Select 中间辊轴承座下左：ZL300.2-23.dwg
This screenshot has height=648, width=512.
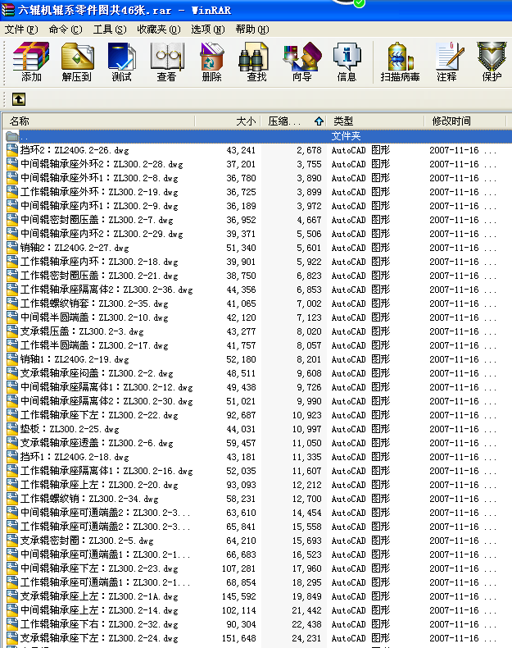(99, 568)
